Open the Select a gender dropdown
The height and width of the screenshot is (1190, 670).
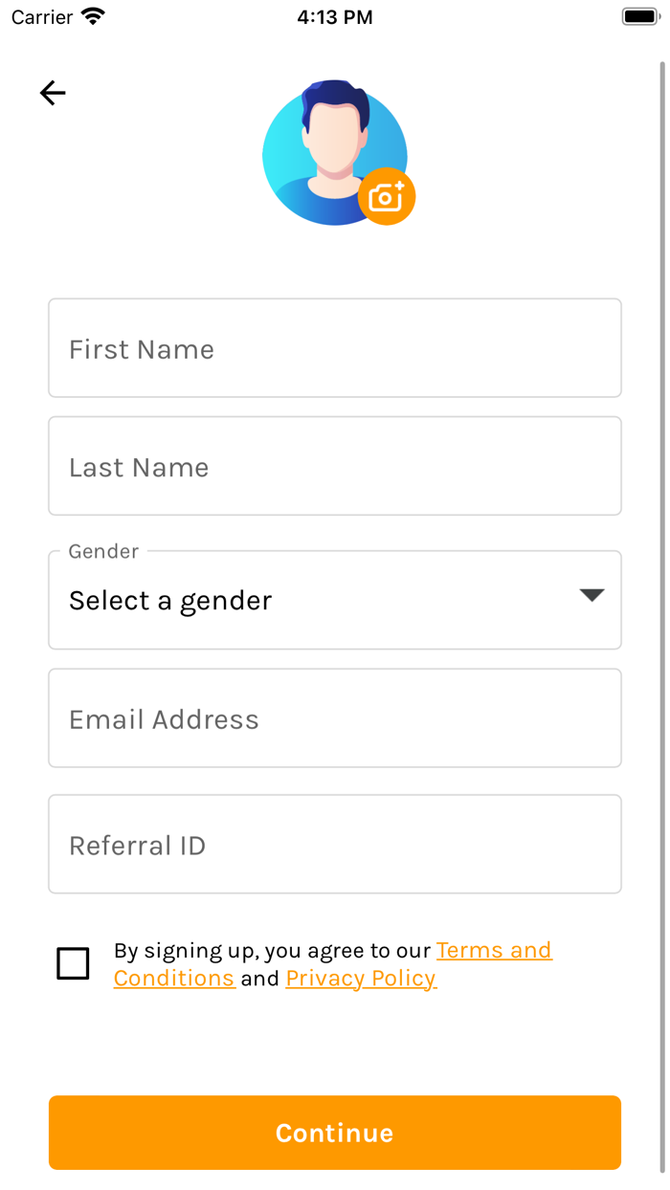coord(334,600)
